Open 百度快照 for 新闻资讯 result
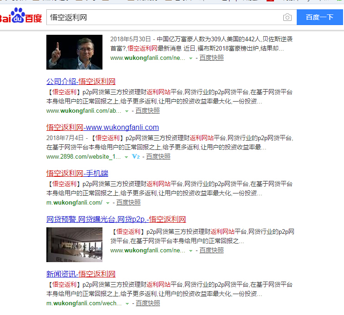Viewport: 344px width, 315px height. click(x=148, y=303)
